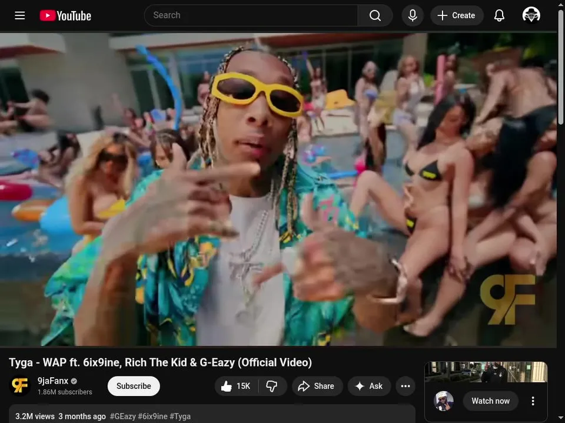Screen dimensions: 565x423
Task: Click the video title text
Action: coord(160,362)
